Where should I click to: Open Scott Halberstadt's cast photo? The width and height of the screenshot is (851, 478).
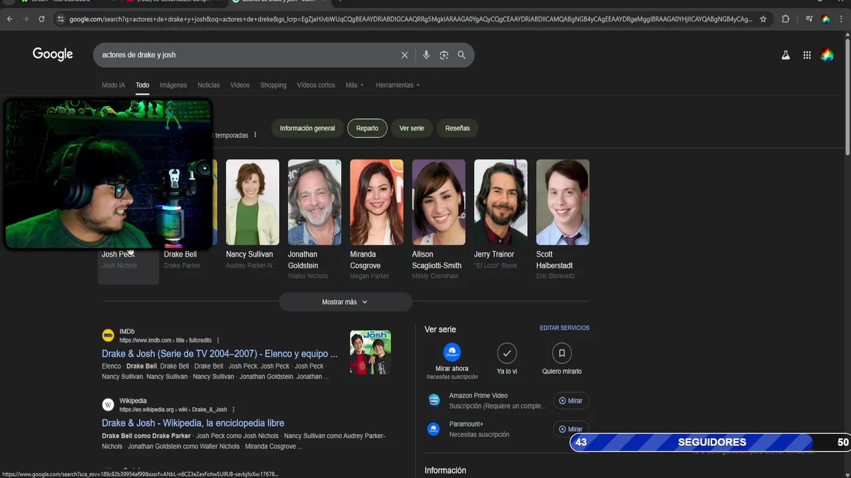(x=562, y=202)
